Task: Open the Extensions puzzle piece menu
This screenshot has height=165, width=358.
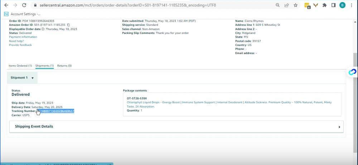Action: click(324, 5)
